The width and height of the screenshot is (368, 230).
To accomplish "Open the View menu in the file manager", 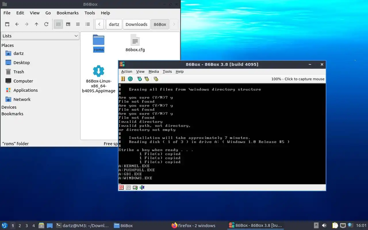I will point(34,13).
